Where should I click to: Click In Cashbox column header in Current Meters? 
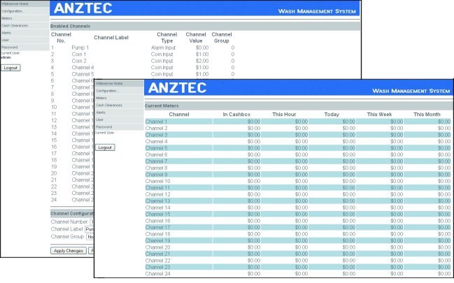pos(236,115)
